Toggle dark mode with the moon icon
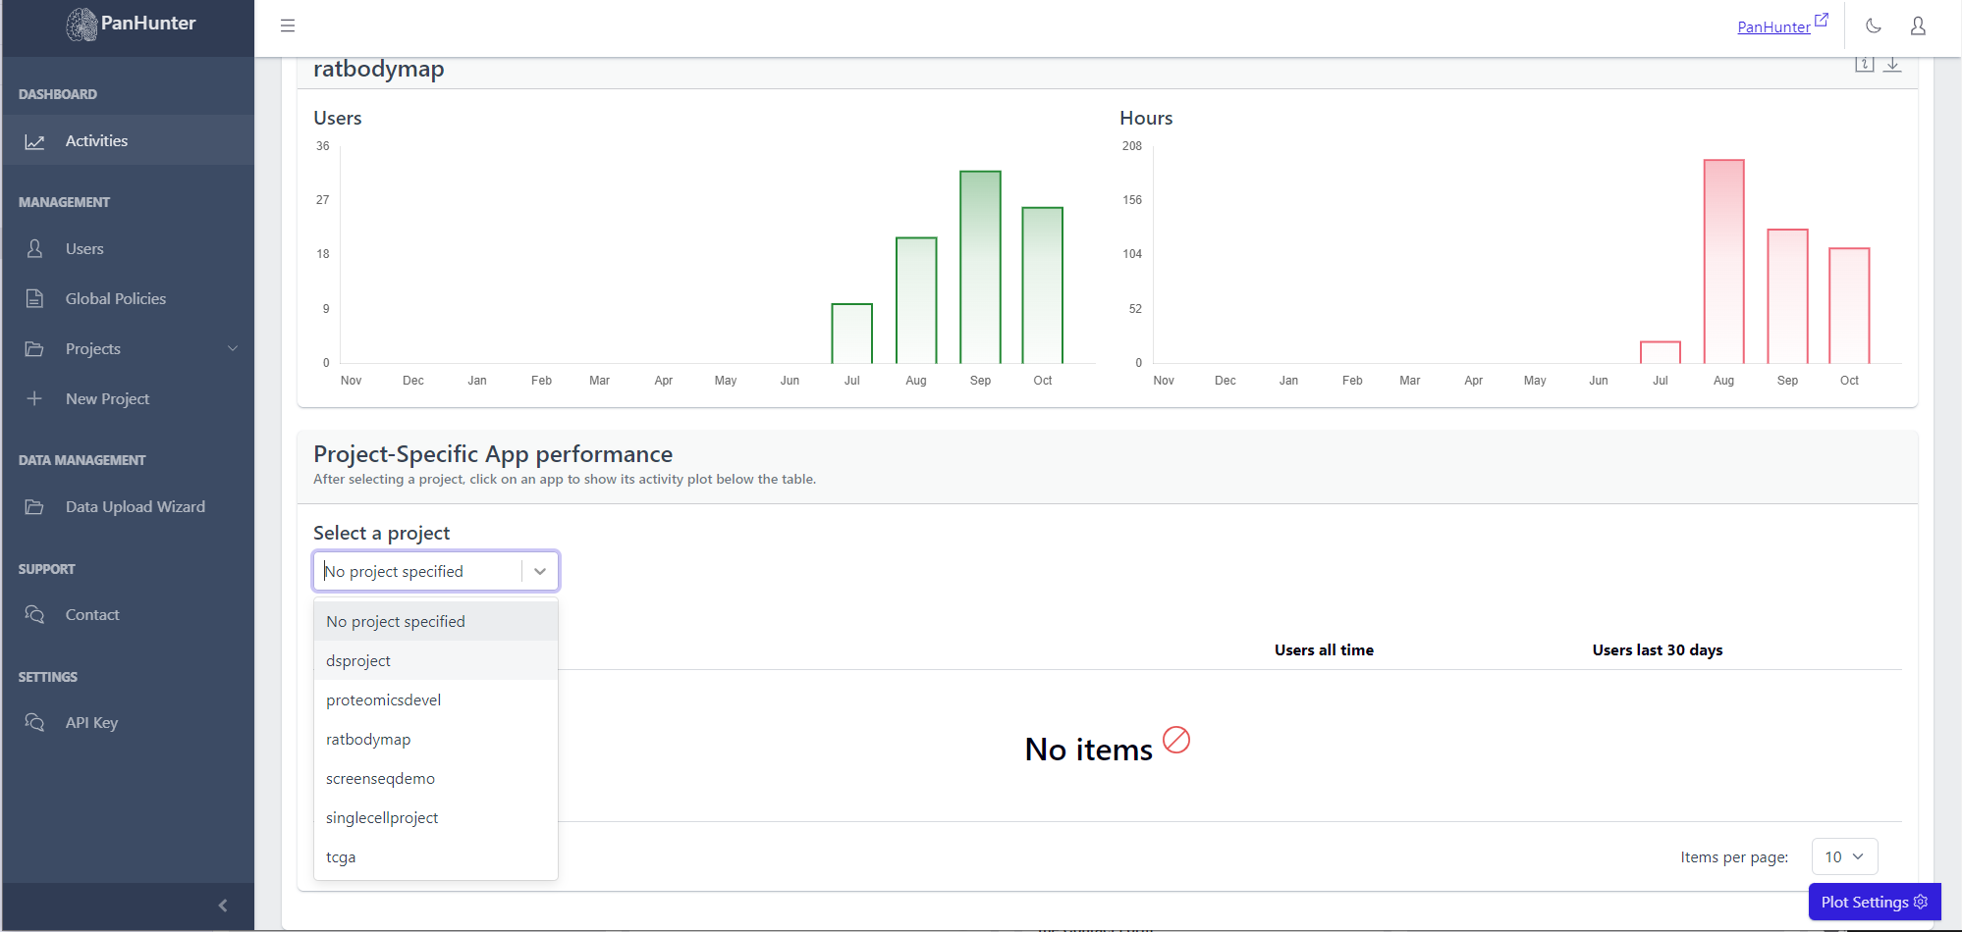The width and height of the screenshot is (1962, 932). (x=1874, y=26)
